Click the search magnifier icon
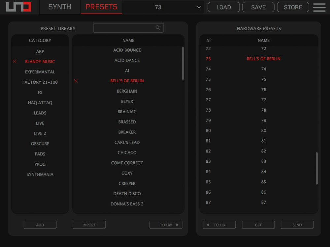The image size is (330, 247). (158, 28)
